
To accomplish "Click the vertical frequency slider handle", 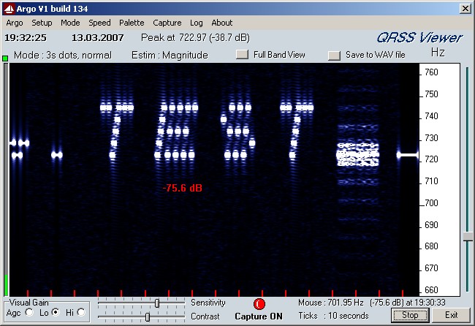I will (468, 237).
